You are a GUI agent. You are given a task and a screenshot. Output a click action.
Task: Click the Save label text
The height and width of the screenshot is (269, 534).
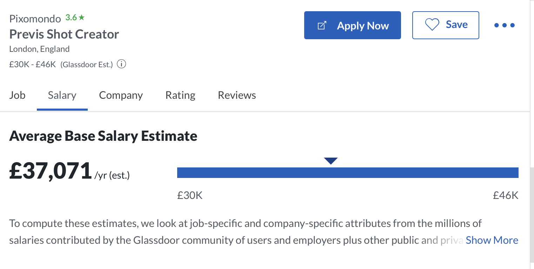(x=456, y=25)
